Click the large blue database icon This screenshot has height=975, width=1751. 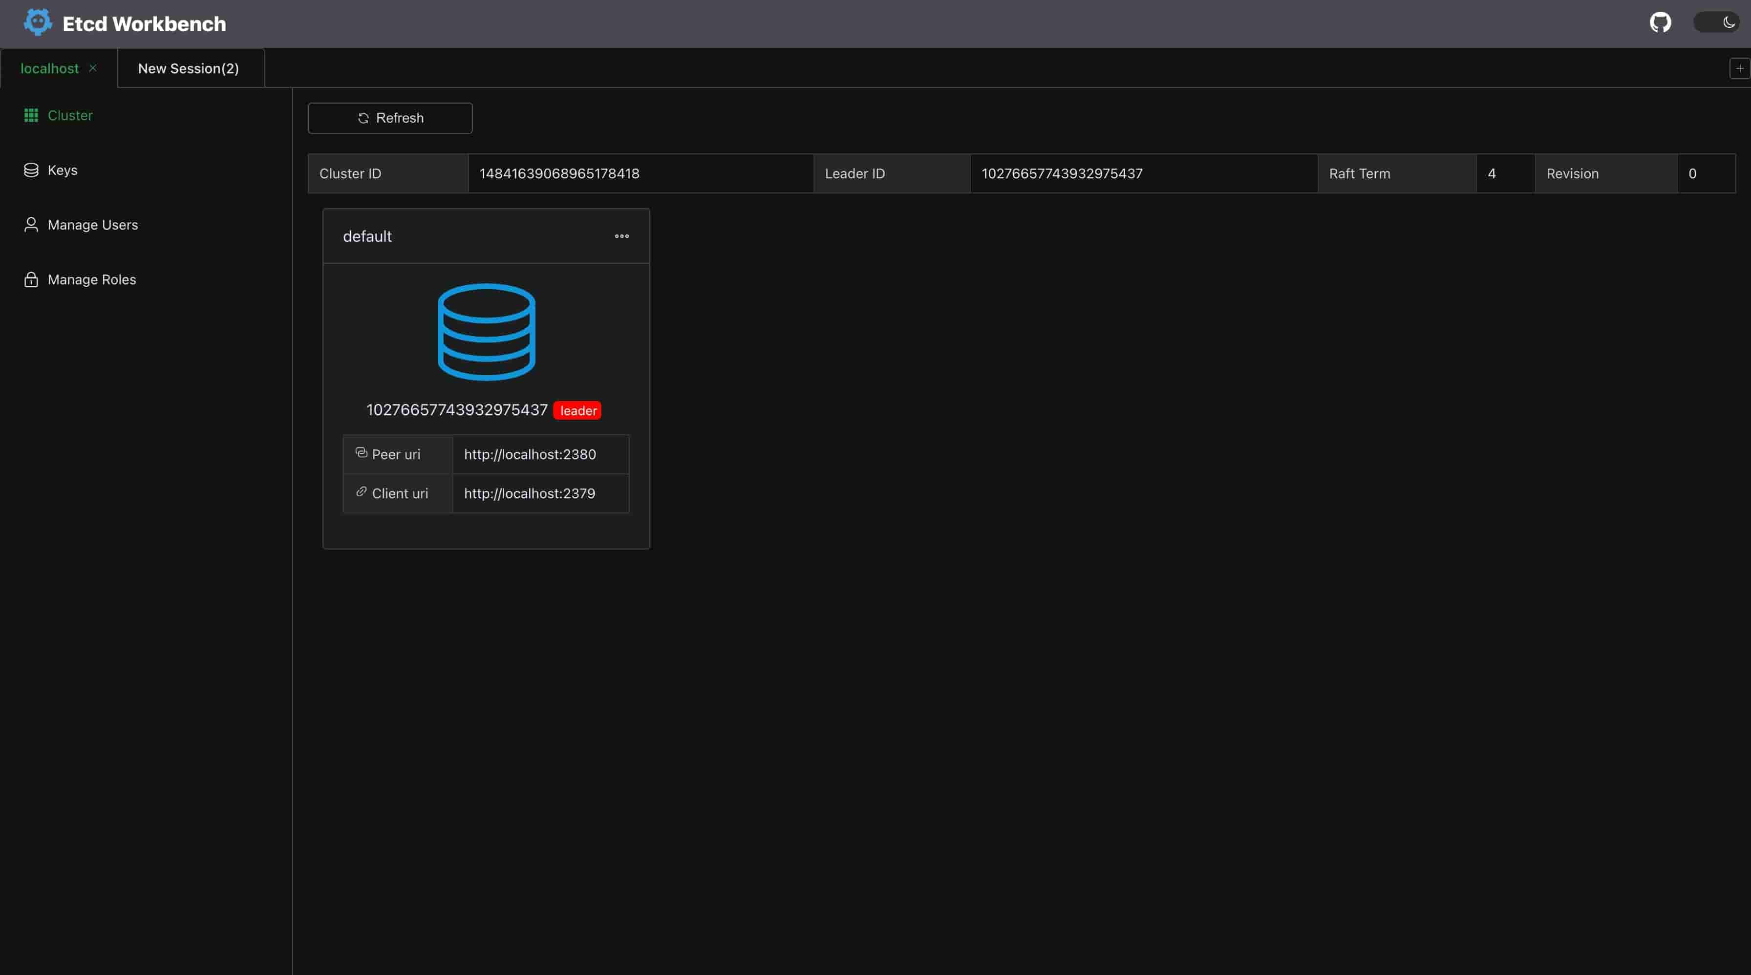click(486, 332)
